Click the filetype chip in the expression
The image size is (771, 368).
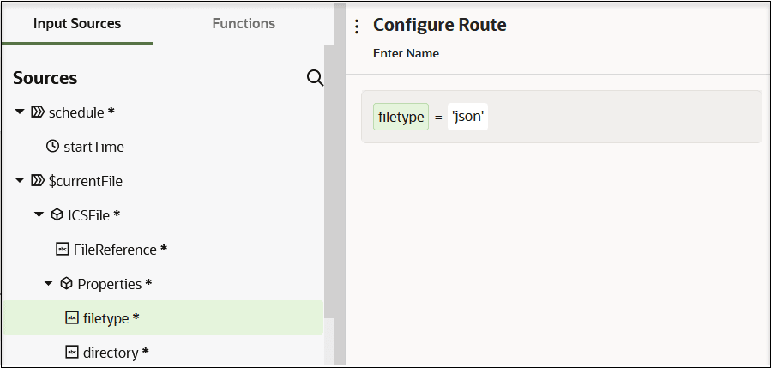(x=401, y=117)
